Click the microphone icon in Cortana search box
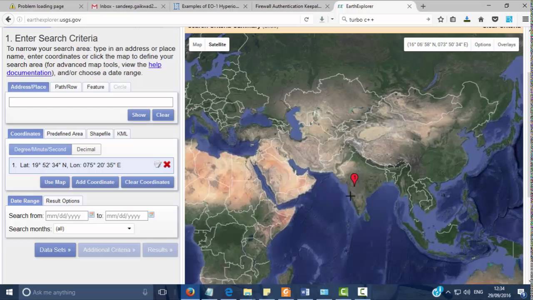The height and width of the screenshot is (300, 533). point(145,292)
